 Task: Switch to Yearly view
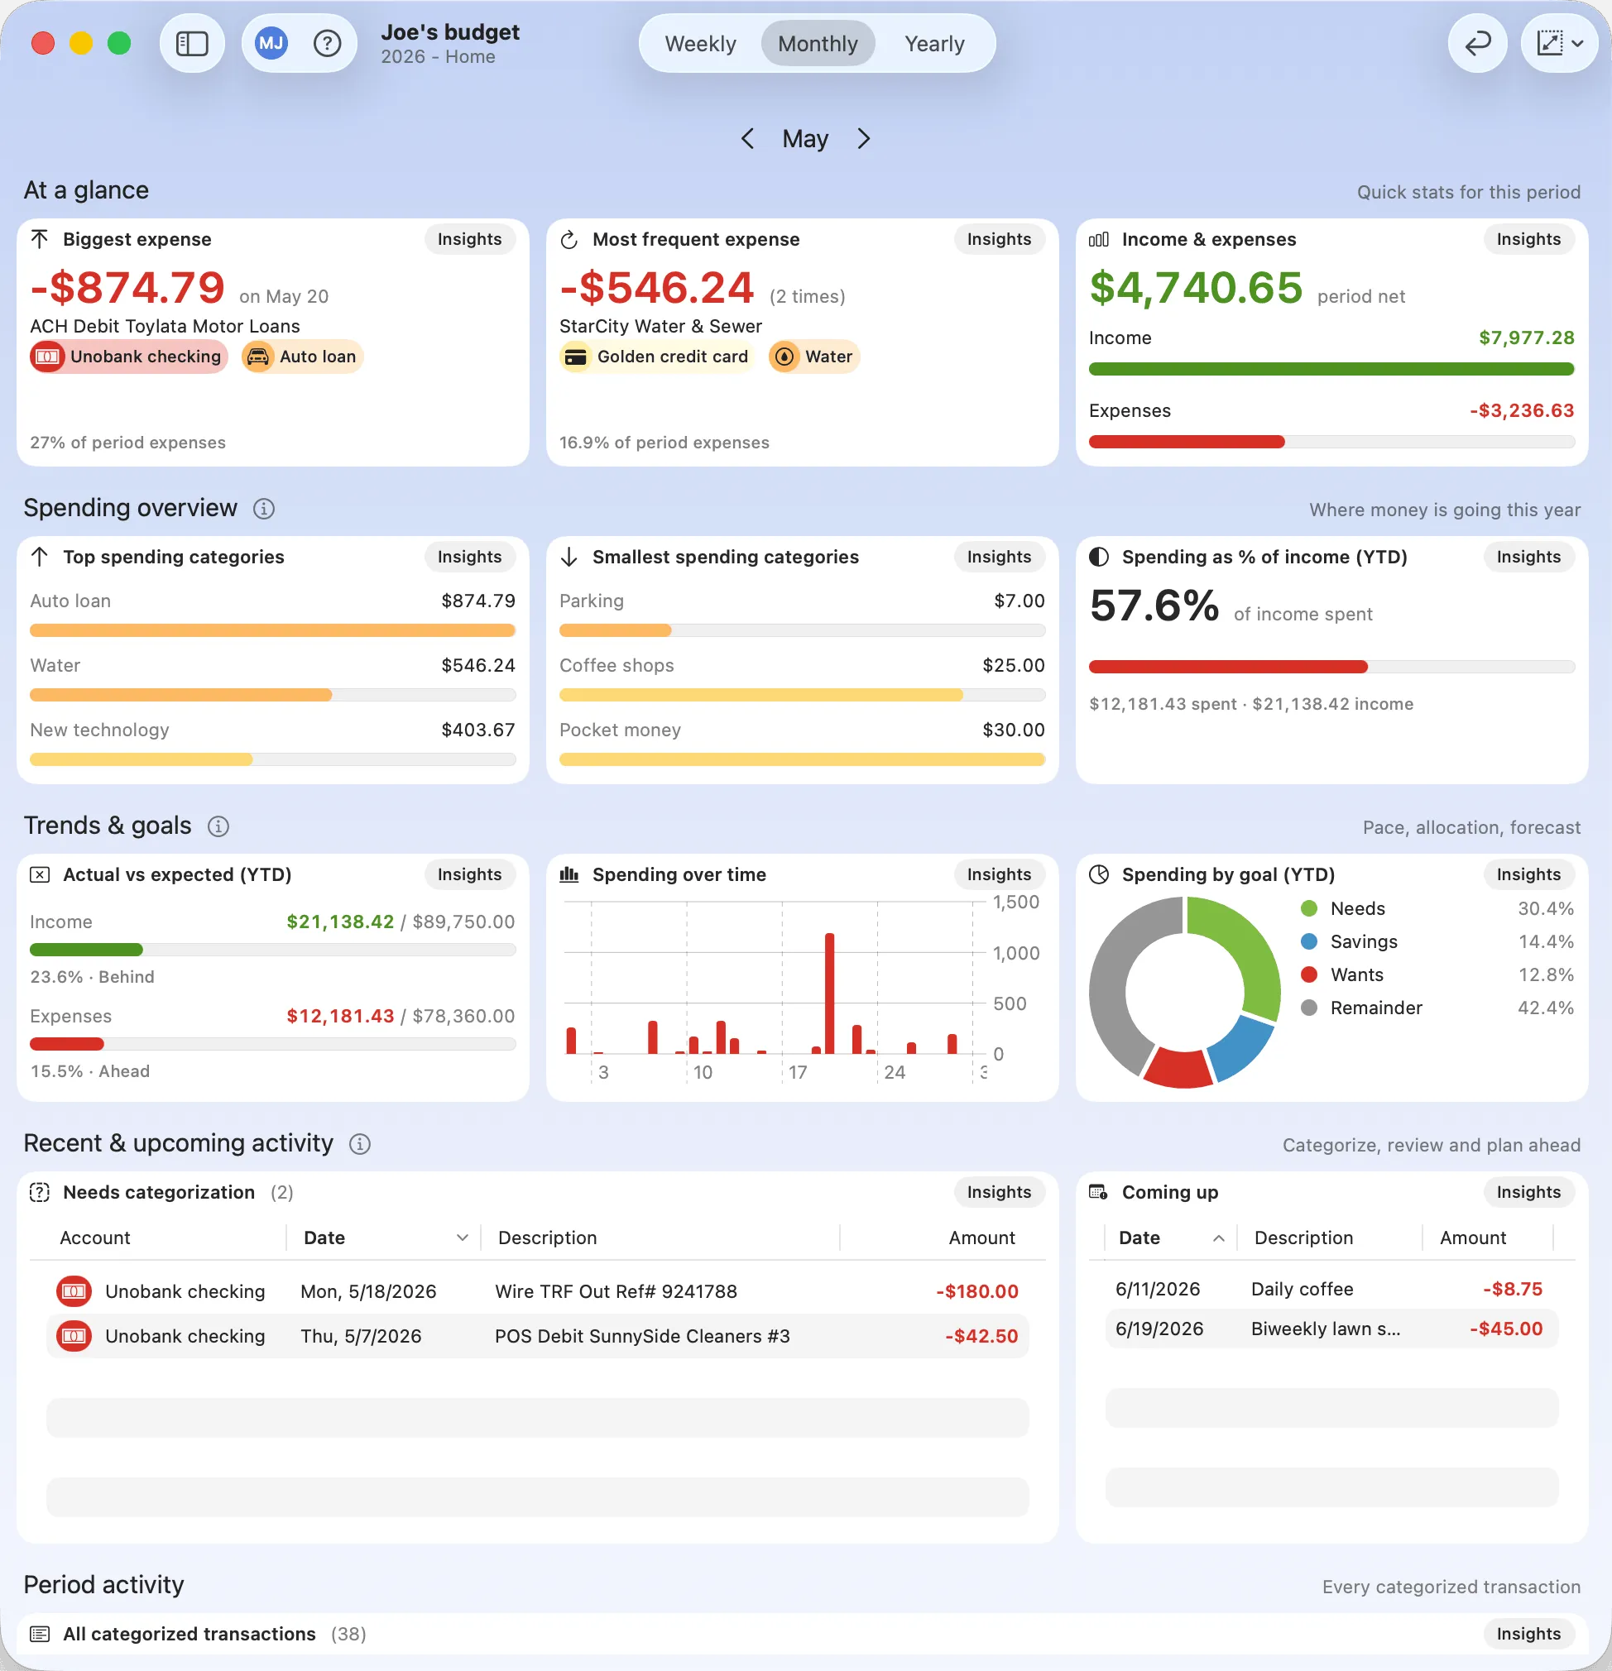[934, 44]
